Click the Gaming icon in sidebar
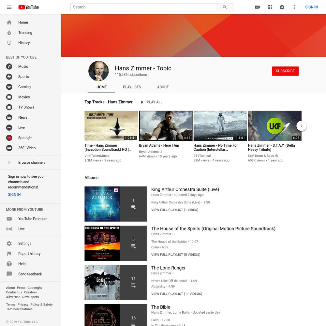The image size is (326, 326). click(x=9, y=87)
